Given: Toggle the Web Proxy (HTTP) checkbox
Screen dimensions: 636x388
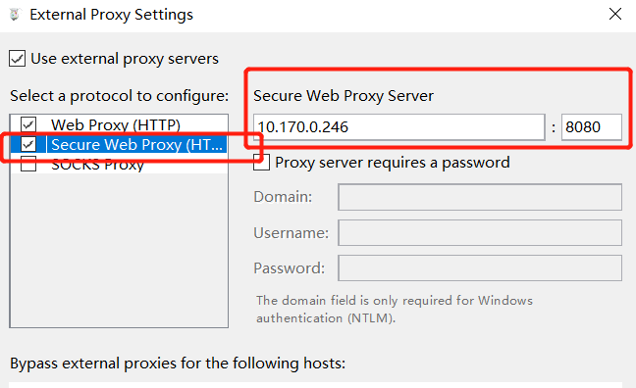Looking at the screenshot, I should point(28,124).
